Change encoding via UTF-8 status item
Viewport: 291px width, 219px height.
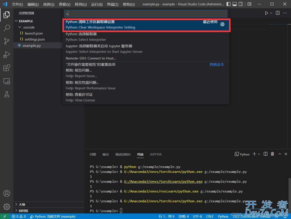[198, 216]
